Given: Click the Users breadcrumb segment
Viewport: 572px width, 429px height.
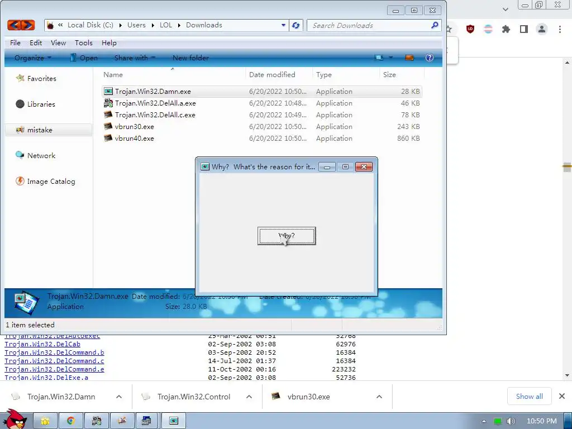Looking at the screenshot, I should click(136, 25).
